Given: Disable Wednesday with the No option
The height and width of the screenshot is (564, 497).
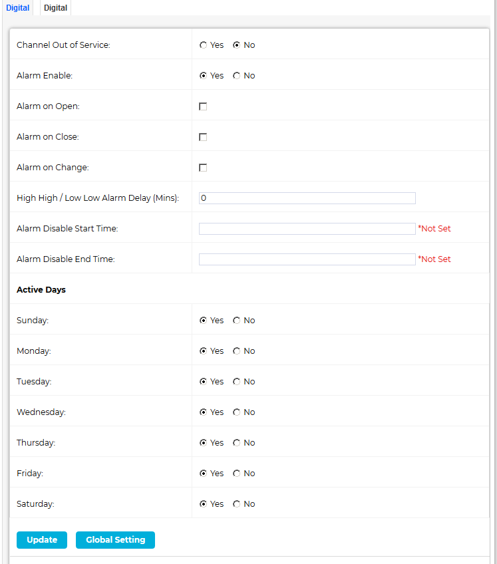Looking at the screenshot, I should coord(236,412).
